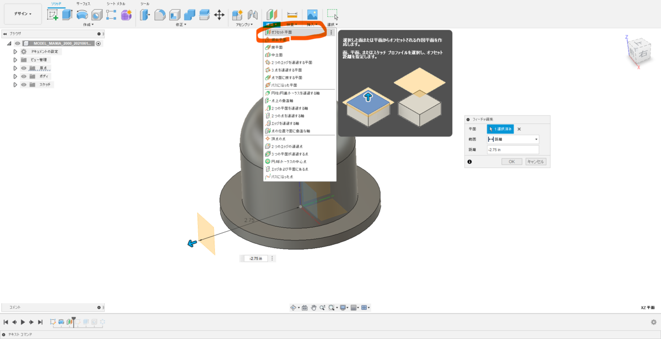Click the Select window selection icon

click(x=332, y=14)
